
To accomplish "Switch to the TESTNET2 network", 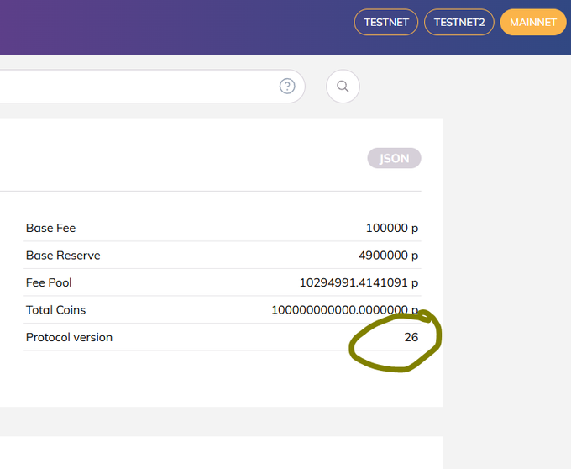I will point(459,22).
